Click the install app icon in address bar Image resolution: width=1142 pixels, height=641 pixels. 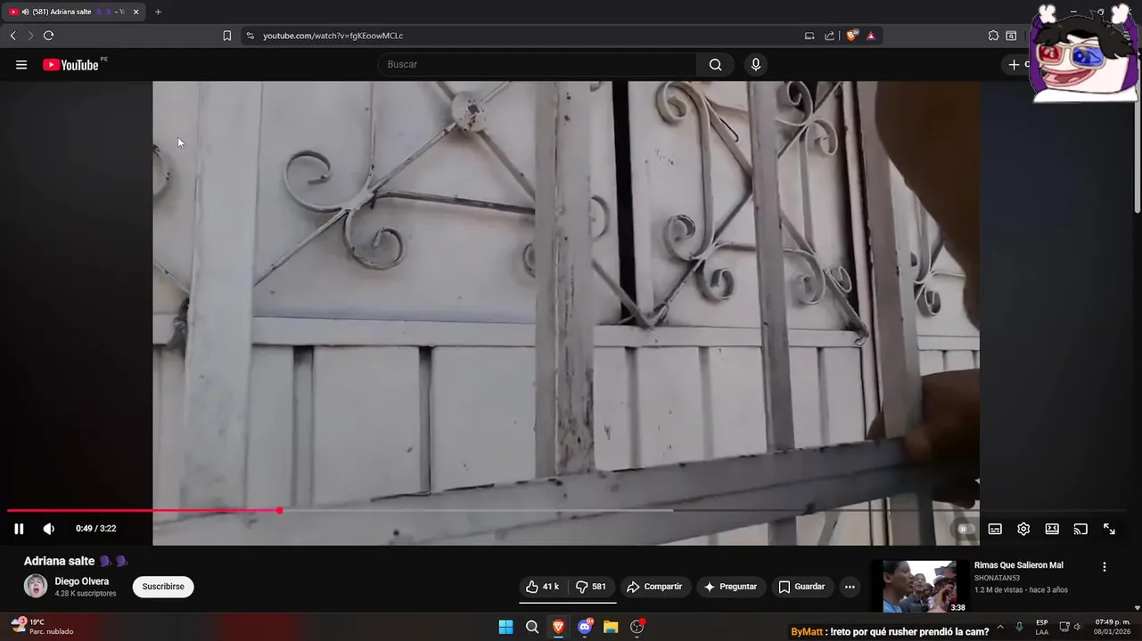pyautogui.click(x=809, y=36)
